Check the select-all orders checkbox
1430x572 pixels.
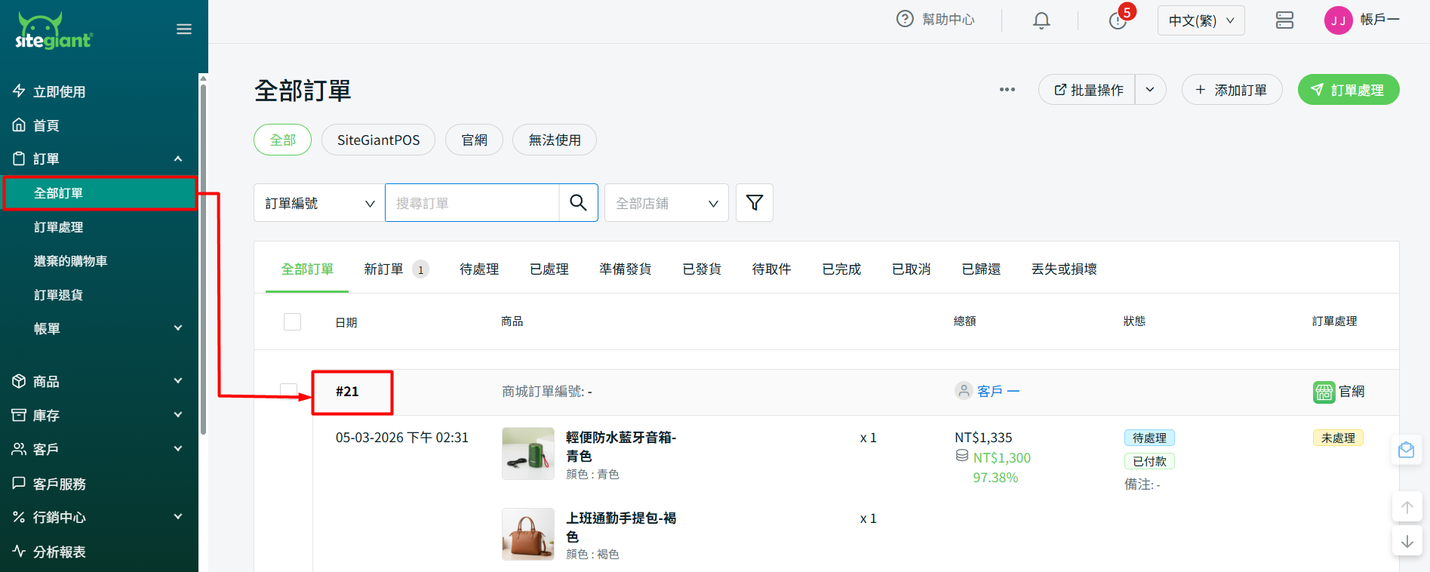pyautogui.click(x=292, y=322)
